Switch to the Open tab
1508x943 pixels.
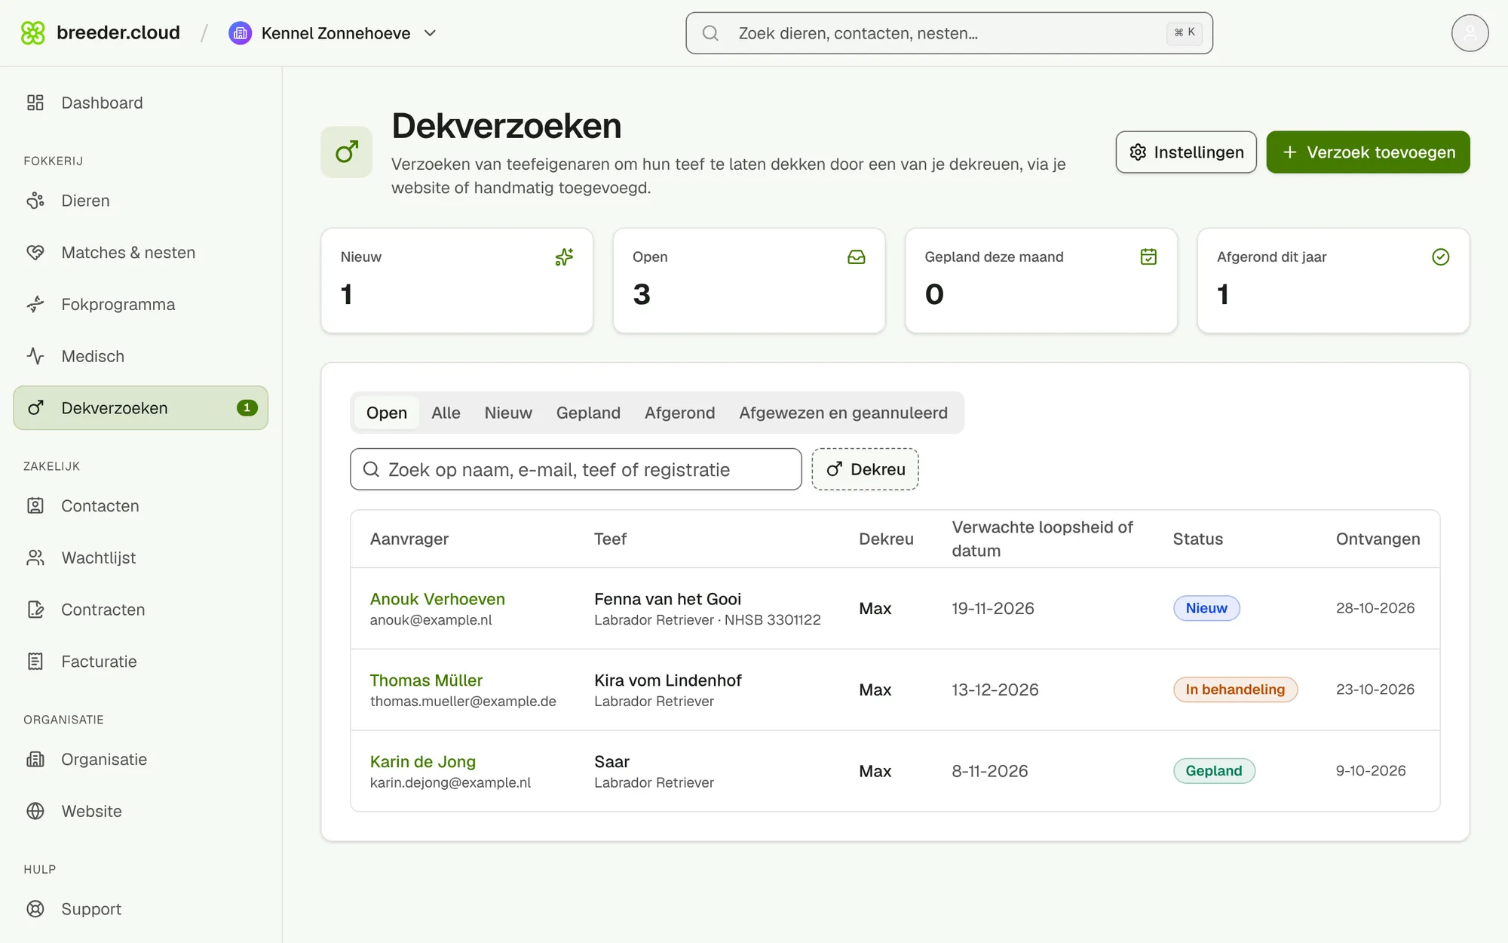pos(387,413)
